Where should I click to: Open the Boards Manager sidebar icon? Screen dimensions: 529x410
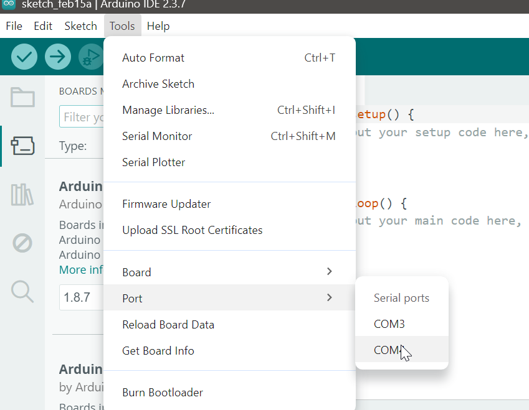(x=22, y=146)
